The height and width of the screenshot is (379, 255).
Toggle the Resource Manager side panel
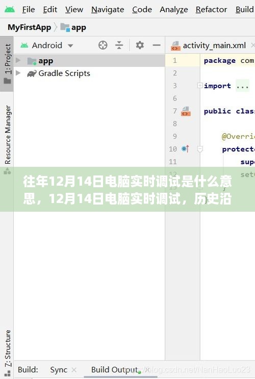click(x=8, y=138)
